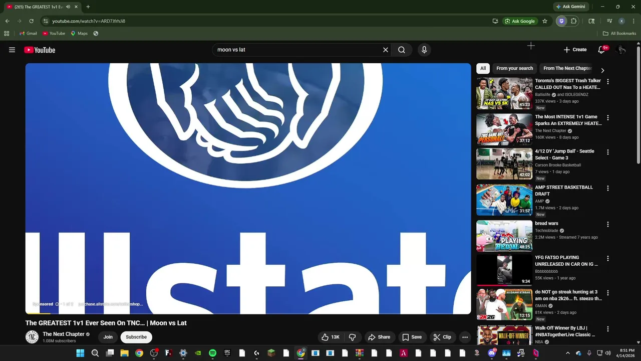Image resolution: width=641 pixels, height=361 pixels.
Task: Click the page vertical scrollbar
Action: [x=638, y=105]
